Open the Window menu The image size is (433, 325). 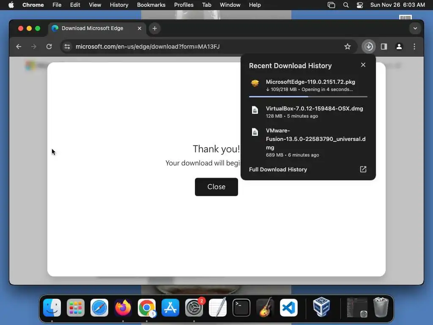tap(230, 5)
